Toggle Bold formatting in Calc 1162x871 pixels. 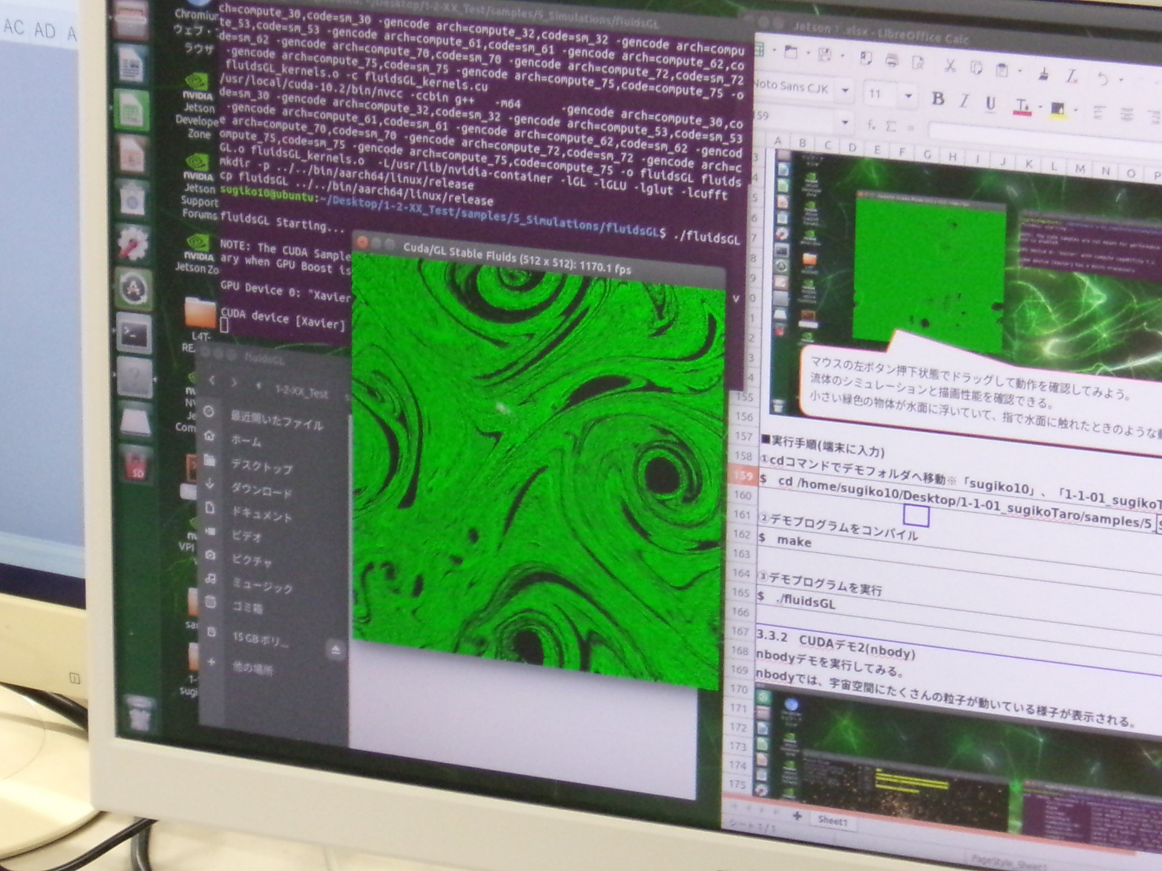[x=938, y=99]
